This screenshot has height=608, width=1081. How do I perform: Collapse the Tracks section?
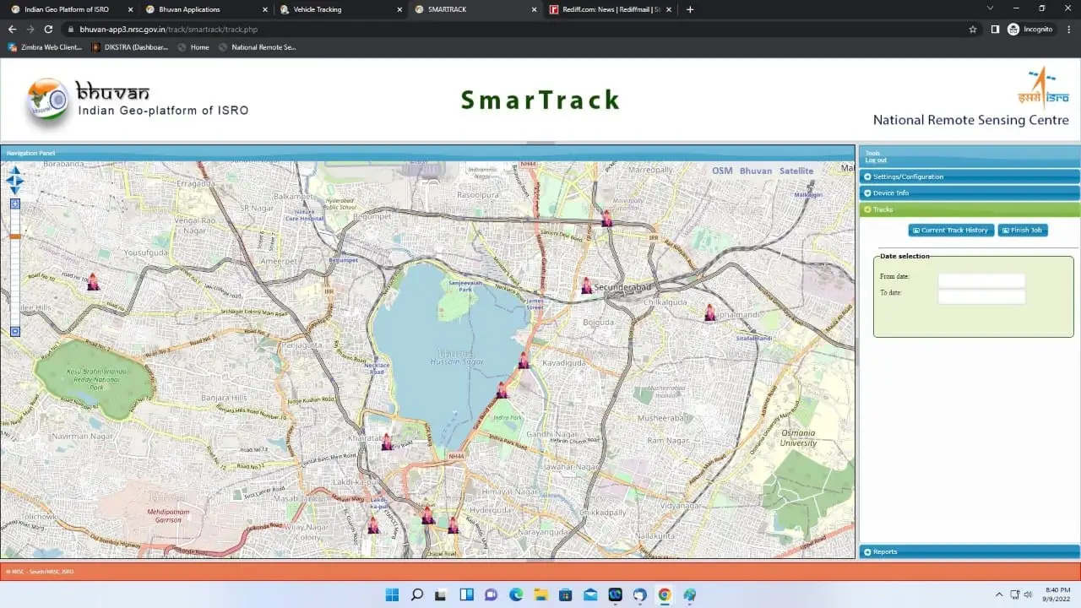(x=970, y=209)
